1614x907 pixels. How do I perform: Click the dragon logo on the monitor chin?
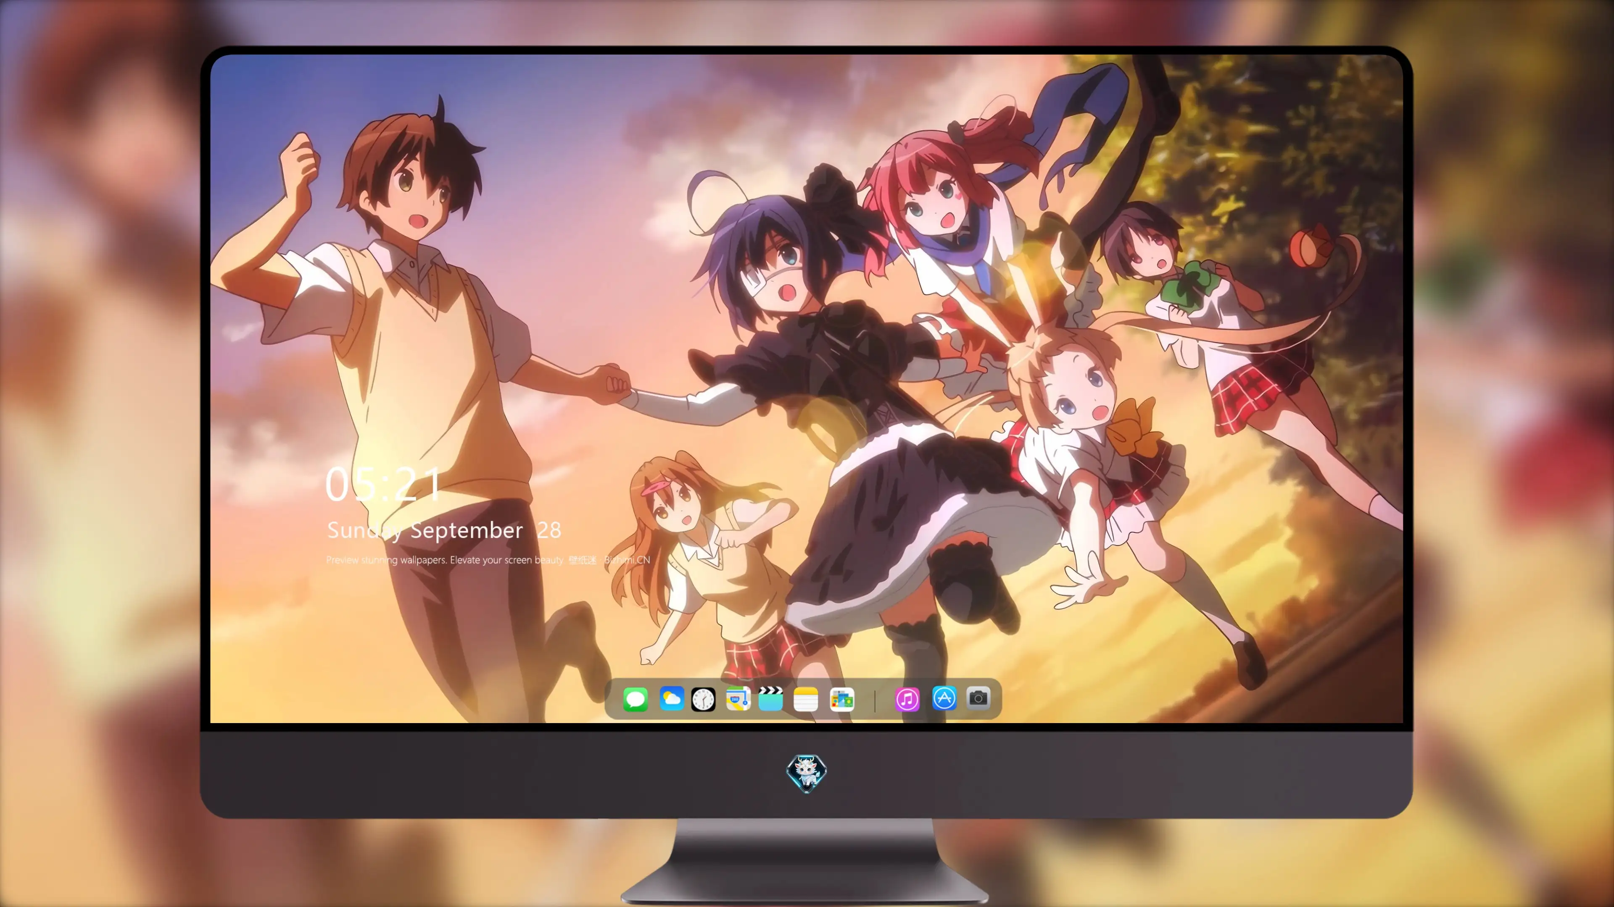click(807, 773)
